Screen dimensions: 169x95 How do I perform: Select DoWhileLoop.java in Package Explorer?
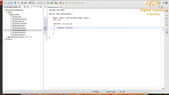pyautogui.click(x=21, y=19)
